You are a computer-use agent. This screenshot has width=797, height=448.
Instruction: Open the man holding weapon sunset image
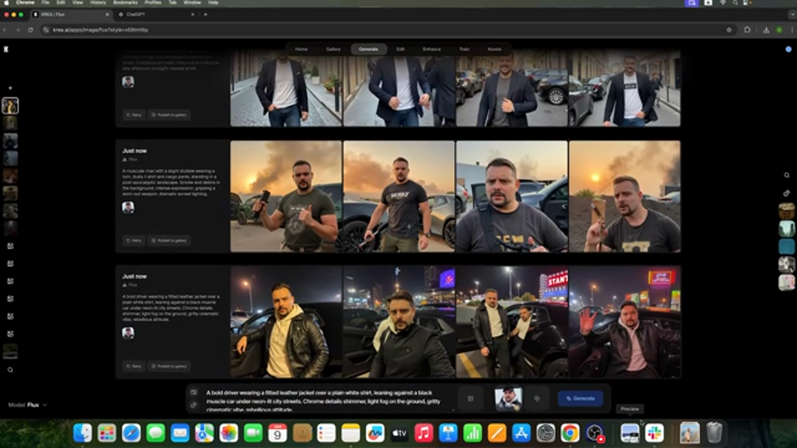286,196
